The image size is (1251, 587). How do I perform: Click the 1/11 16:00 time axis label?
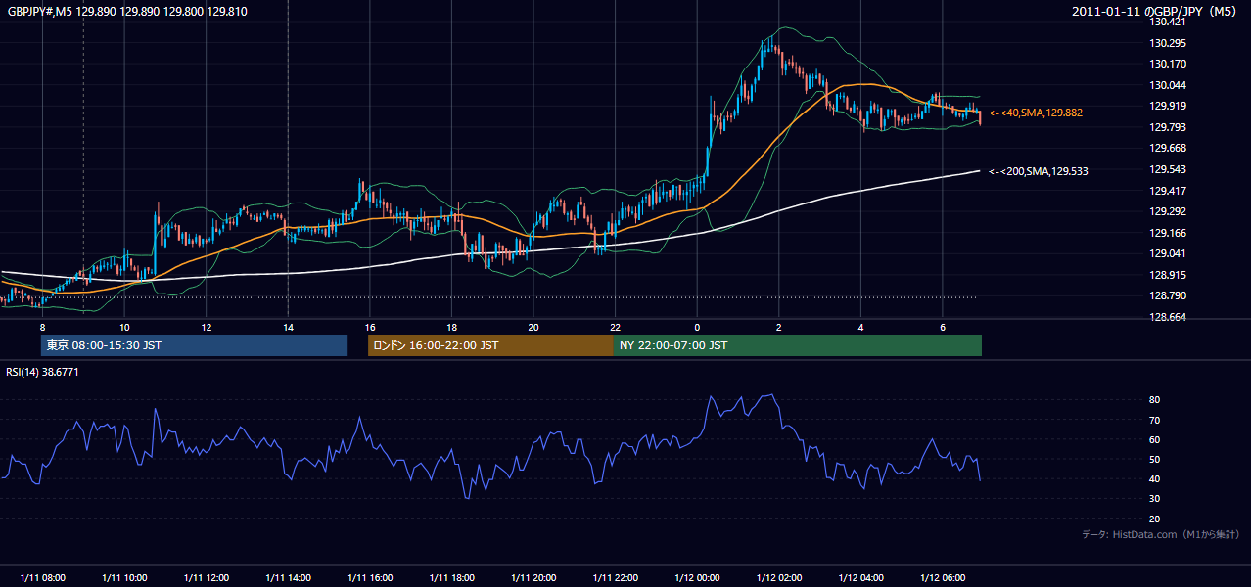click(x=369, y=577)
